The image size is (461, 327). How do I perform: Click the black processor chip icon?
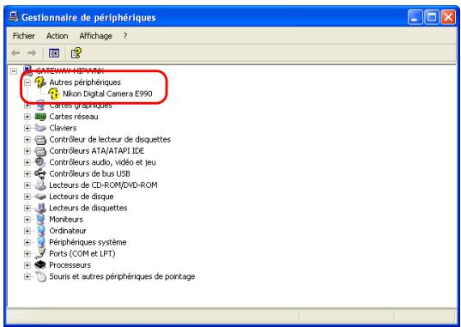point(40,265)
